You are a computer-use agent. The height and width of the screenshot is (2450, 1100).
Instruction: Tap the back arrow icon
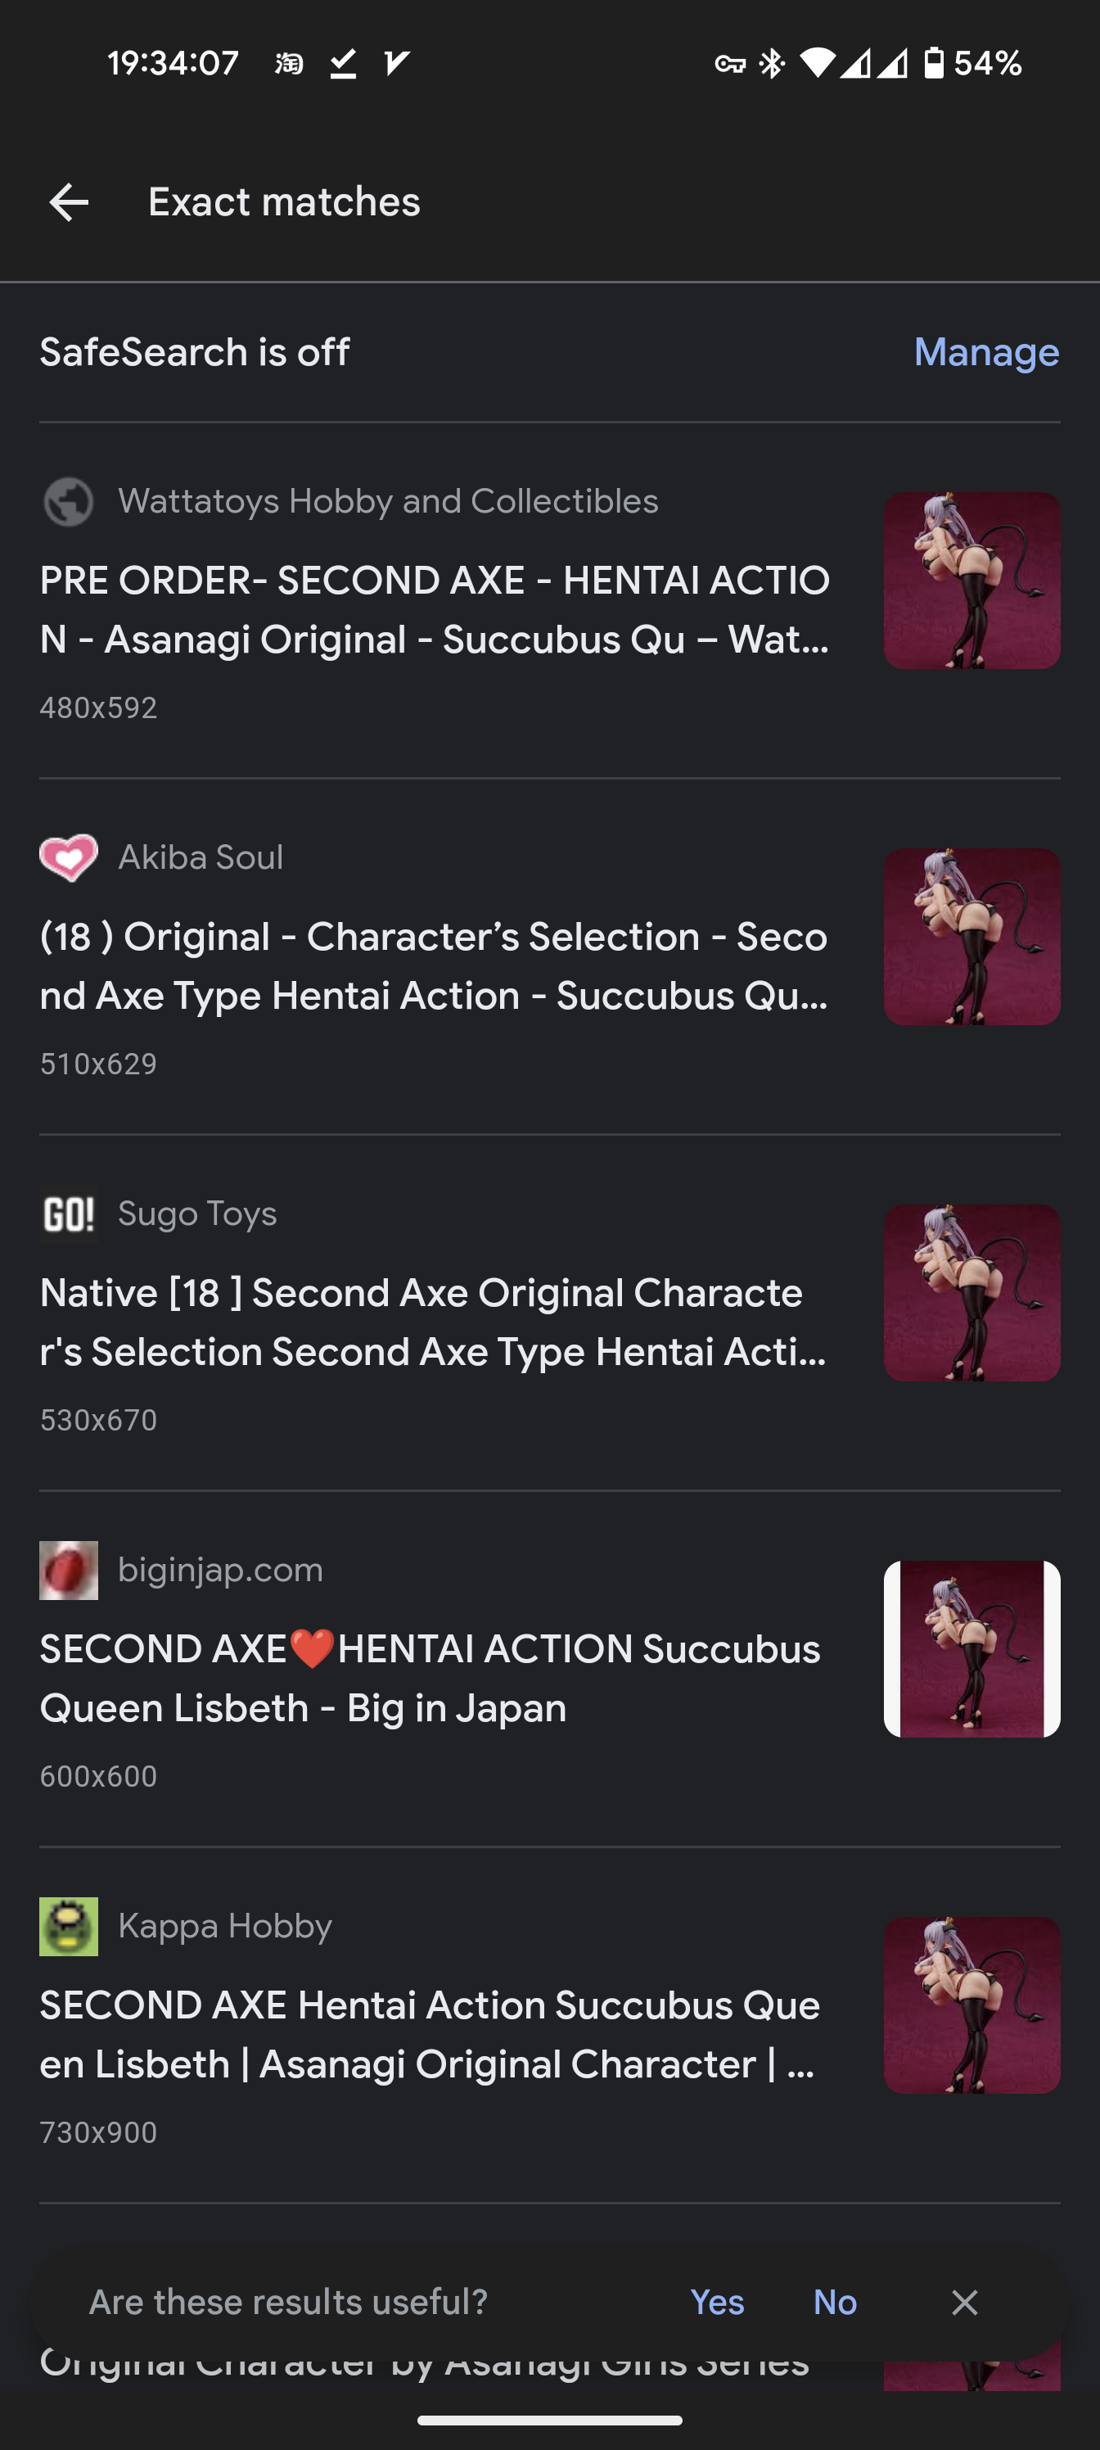point(69,201)
